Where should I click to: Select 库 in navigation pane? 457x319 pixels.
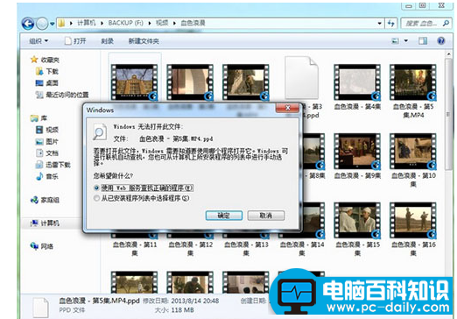click(x=39, y=118)
